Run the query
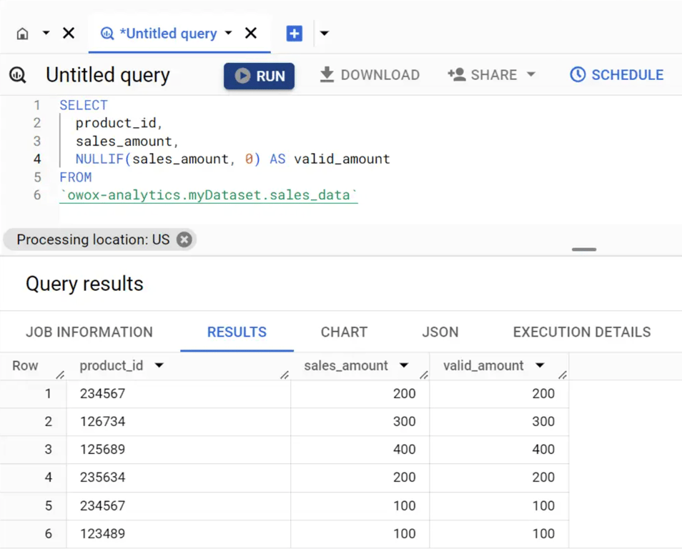Image resolution: width=682 pixels, height=549 pixels. [x=260, y=76]
